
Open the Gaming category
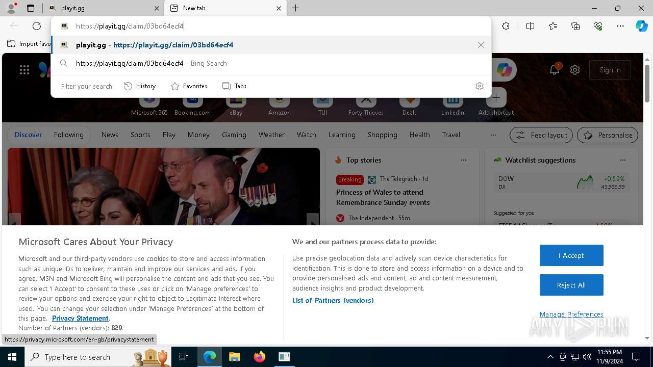tap(234, 135)
